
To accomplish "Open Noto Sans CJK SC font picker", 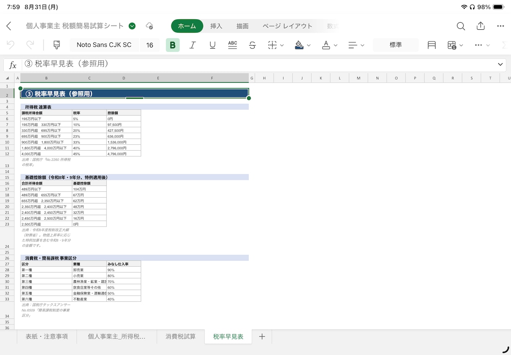I will click(x=104, y=45).
